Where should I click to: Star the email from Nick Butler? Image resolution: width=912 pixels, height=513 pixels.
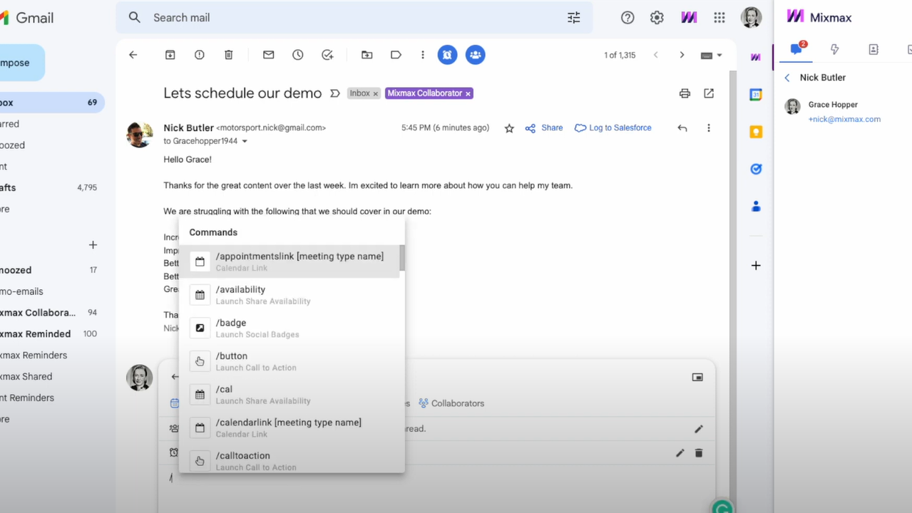[509, 128]
